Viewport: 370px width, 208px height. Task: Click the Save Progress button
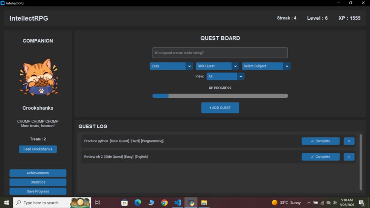(x=38, y=191)
